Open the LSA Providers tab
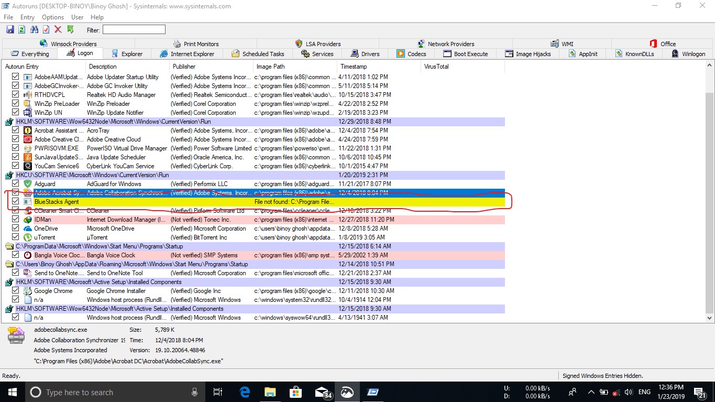The width and height of the screenshot is (715, 402). [317, 44]
